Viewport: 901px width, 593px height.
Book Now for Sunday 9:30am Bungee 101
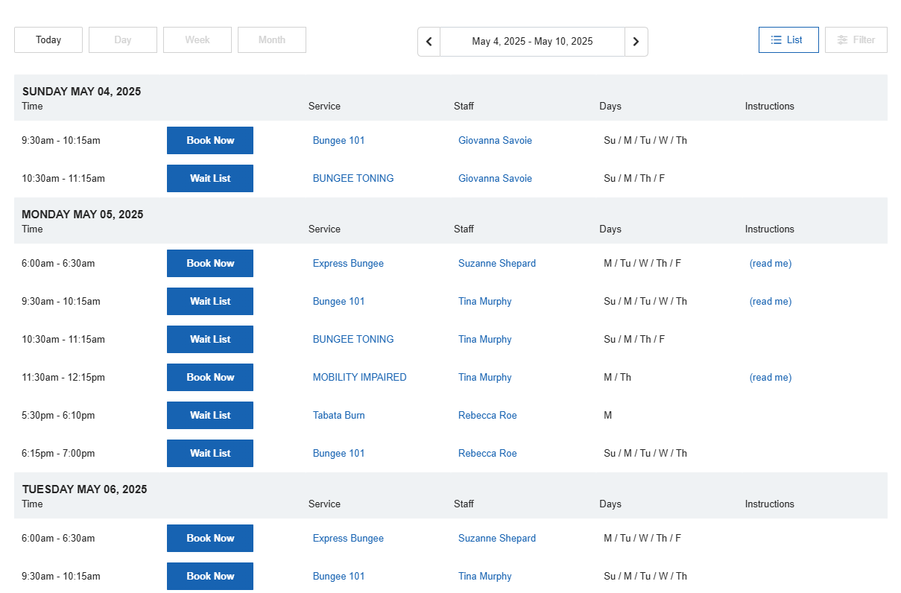[210, 141]
